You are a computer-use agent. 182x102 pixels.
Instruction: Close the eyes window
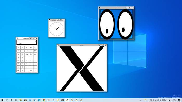pyautogui.click(x=132, y=8)
